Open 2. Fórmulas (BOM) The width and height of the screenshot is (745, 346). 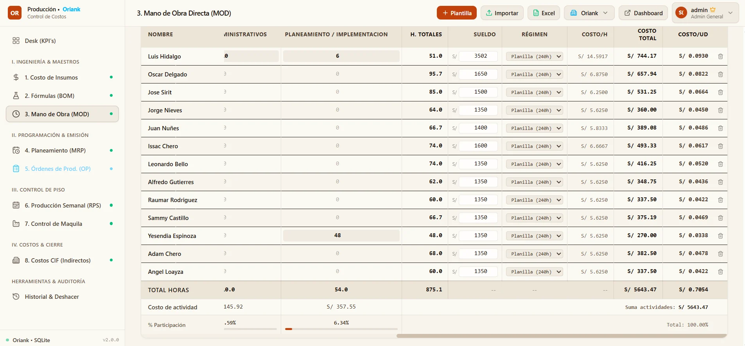[63, 96]
